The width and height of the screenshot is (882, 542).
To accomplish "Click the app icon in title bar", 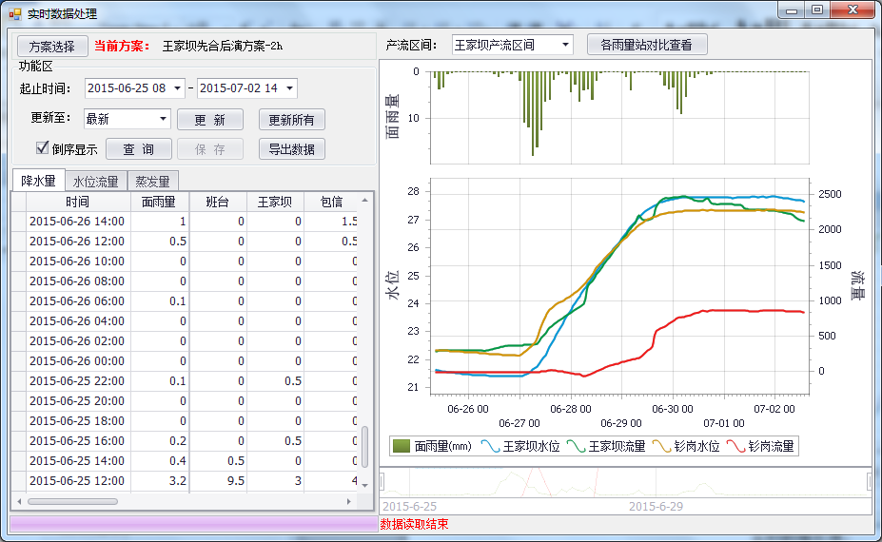I will [14, 14].
